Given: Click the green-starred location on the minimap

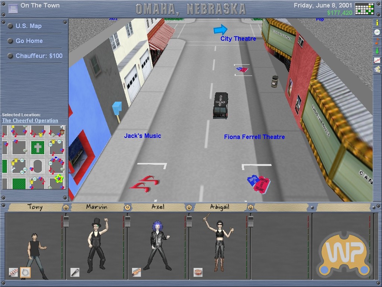Looking at the screenshot, I should click(59, 179).
